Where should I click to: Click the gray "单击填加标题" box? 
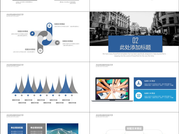pyautogui.click(x=36, y=129)
